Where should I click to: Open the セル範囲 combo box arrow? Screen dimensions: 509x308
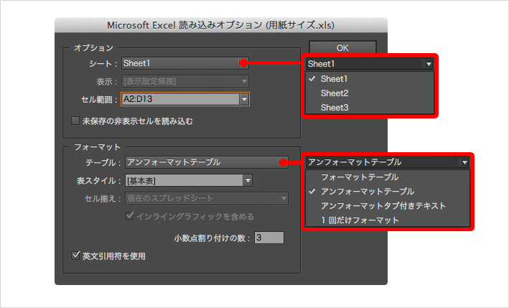[244, 99]
